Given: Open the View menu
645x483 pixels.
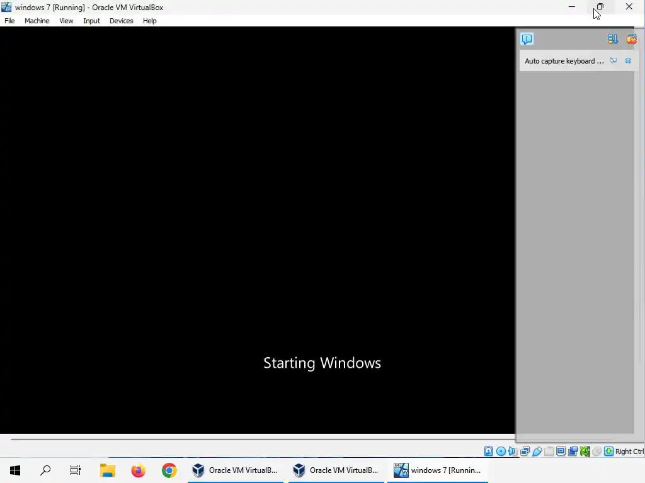Looking at the screenshot, I should (x=66, y=21).
